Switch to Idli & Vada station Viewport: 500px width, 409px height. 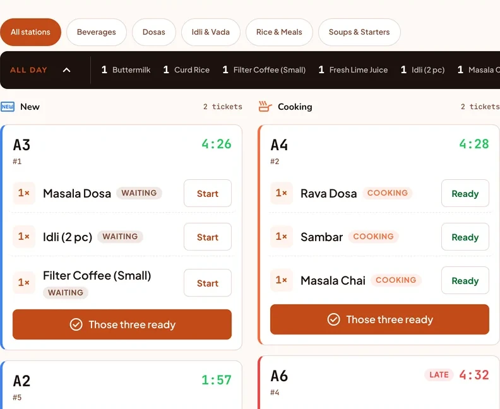coord(210,32)
